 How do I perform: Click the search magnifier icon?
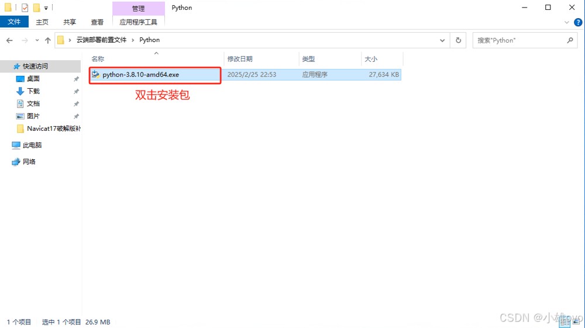click(570, 40)
